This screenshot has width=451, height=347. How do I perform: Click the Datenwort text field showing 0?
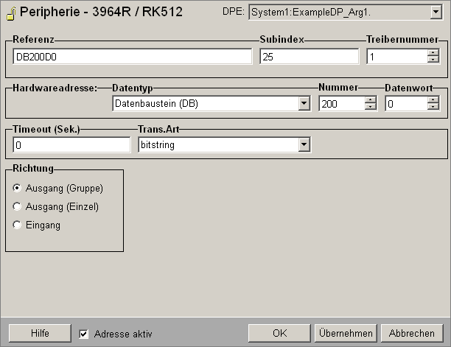tap(407, 104)
